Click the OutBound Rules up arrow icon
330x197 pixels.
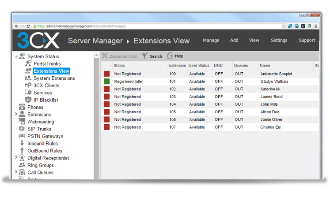pyautogui.click(x=22, y=151)
